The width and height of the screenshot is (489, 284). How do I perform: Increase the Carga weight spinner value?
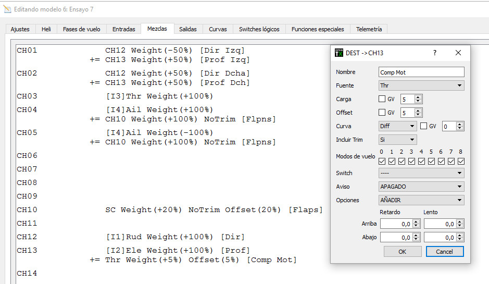[419, 97]
